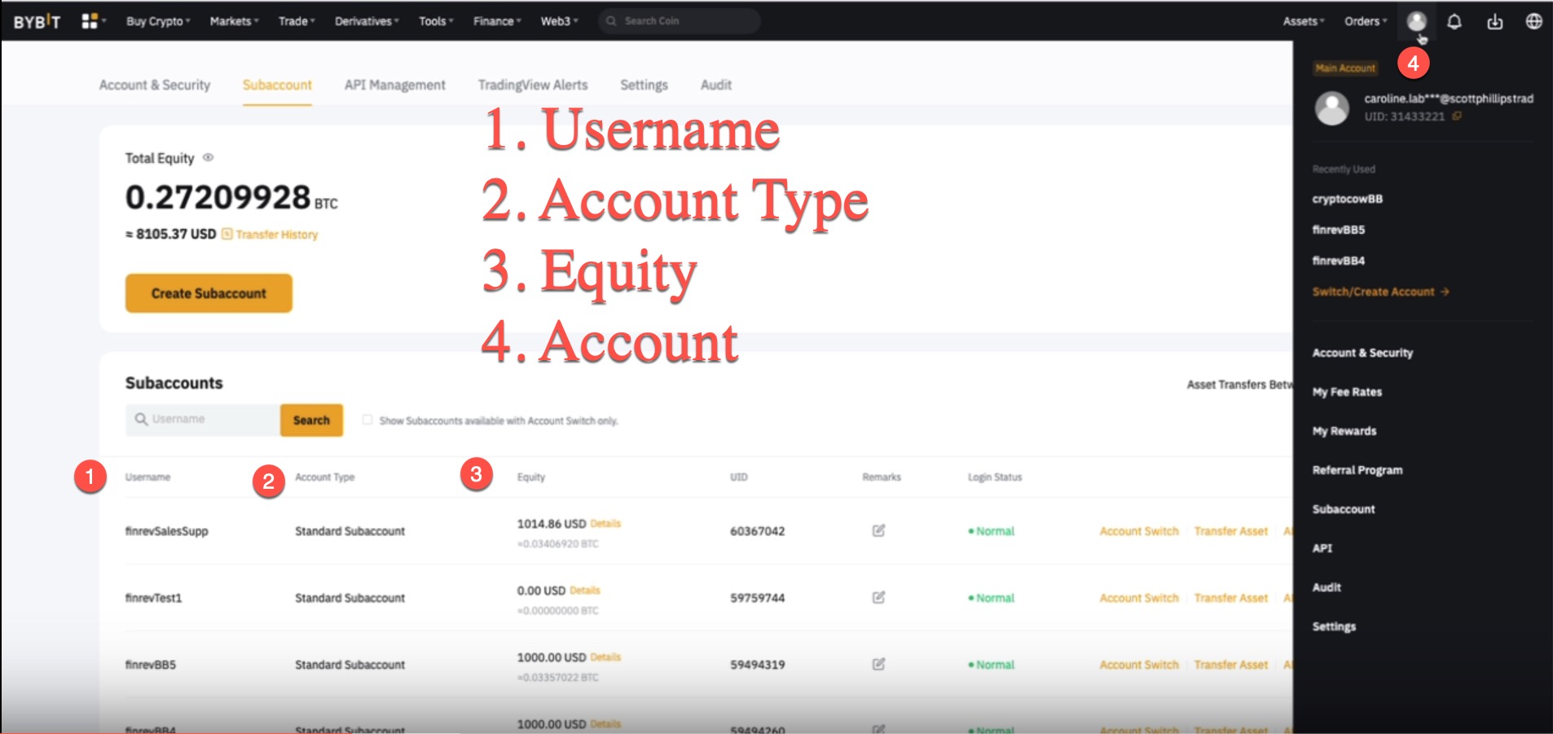Image resolution: width=1553 pixels, height=734 pixels.
Task: Click UID 60367042 cell
Action: click(x=758, y=531)
